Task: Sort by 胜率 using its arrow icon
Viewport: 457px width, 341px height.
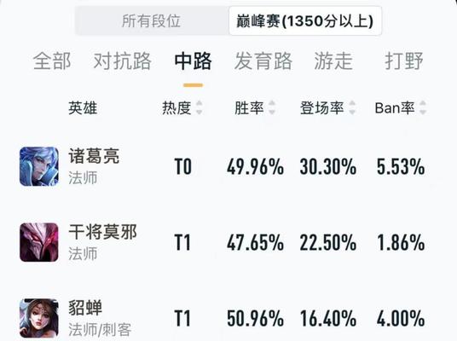Action: (x=272, y=107)
